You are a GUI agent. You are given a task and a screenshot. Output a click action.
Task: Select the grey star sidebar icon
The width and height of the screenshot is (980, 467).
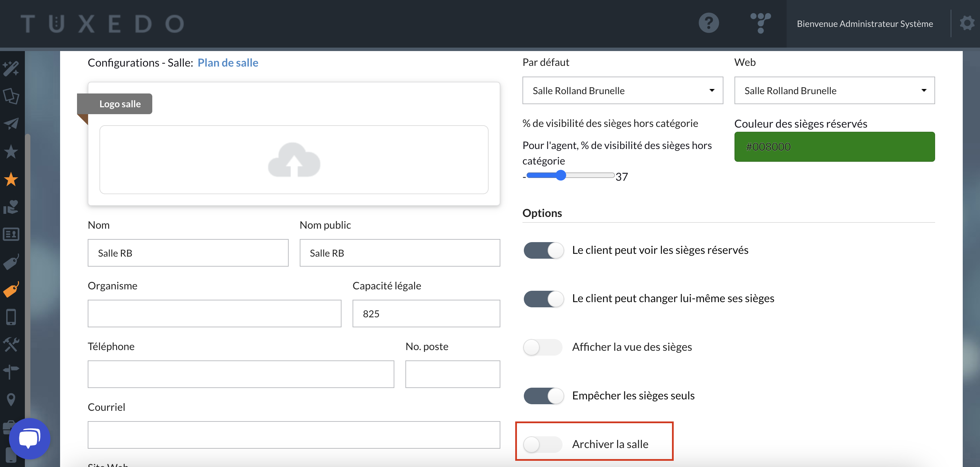tap(11, 152)
